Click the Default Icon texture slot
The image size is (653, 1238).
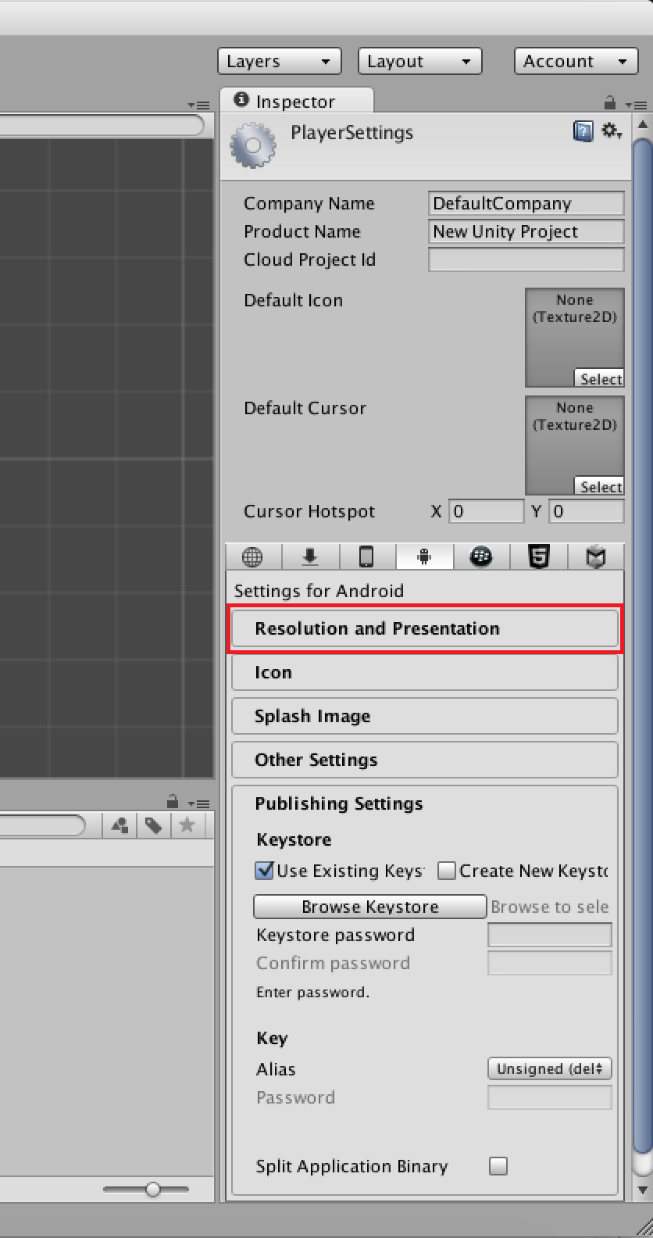[x=575, y=338]
